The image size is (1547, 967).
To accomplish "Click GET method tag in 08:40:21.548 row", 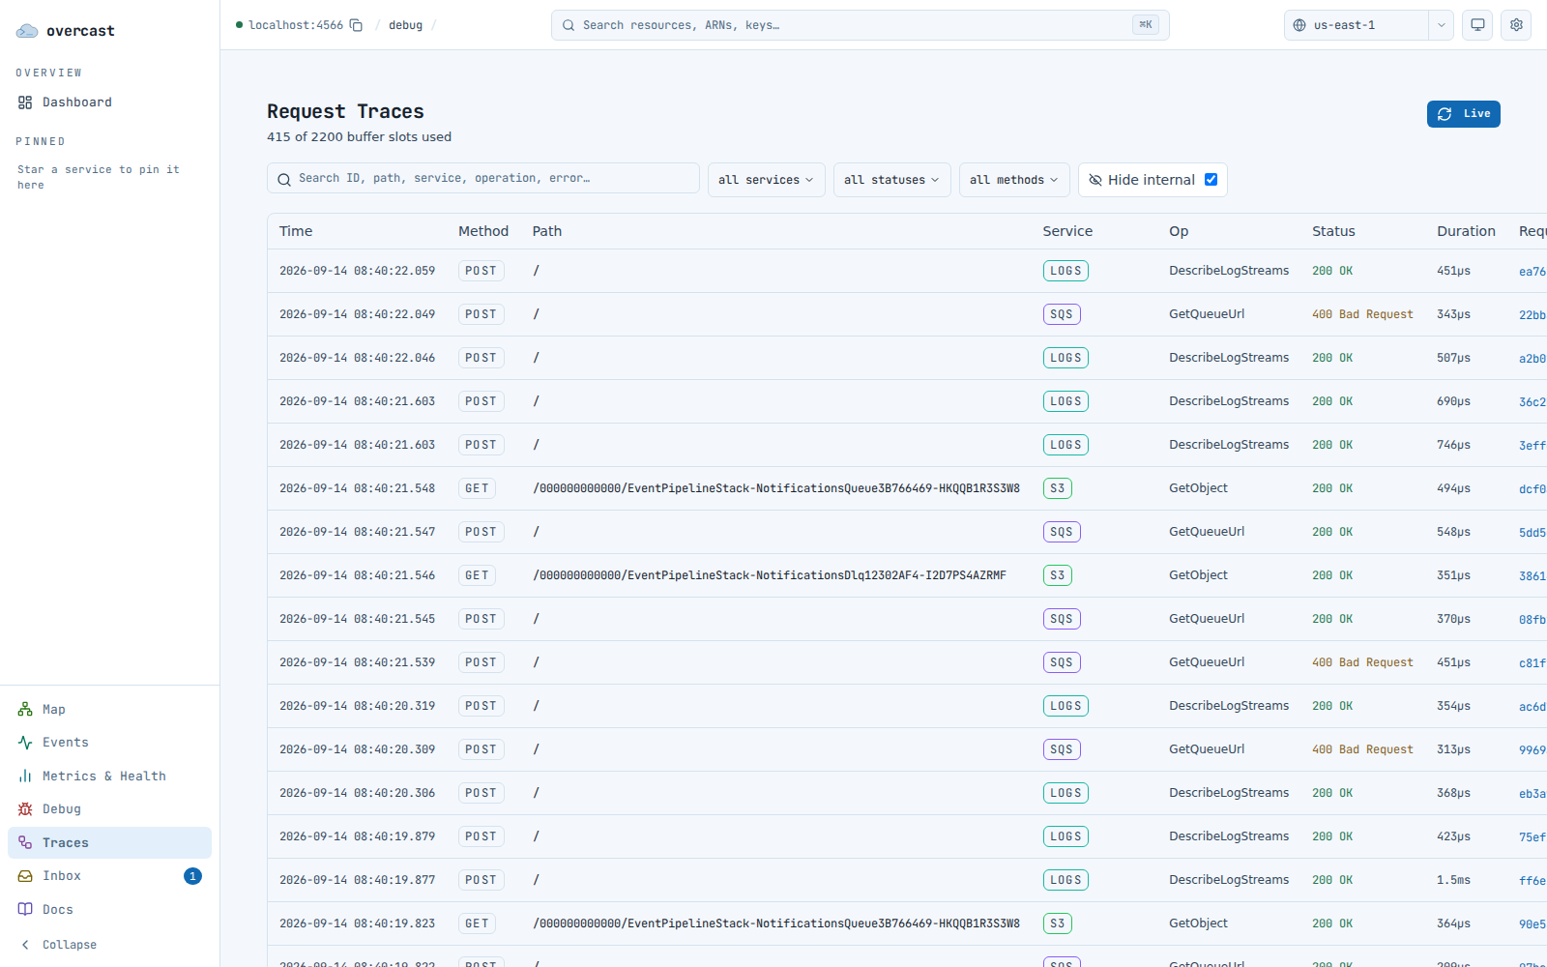I will point(477,488).
